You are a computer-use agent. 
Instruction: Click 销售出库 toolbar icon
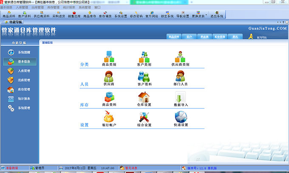[x=74, y=14]
